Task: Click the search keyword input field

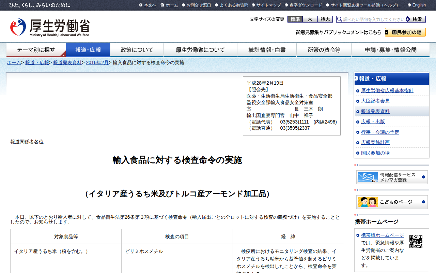Action: point(374,19)
